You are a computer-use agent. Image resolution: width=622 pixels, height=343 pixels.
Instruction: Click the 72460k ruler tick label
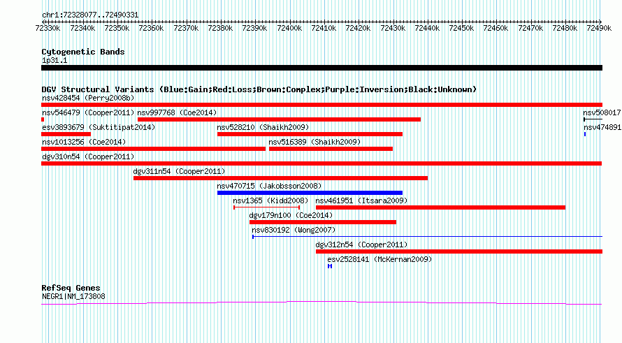coord(496,28)
